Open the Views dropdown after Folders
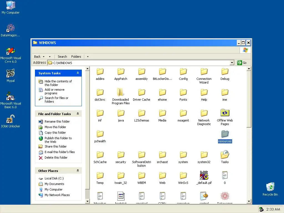This screenshot has width=284, height=213. tap(88, 57)
